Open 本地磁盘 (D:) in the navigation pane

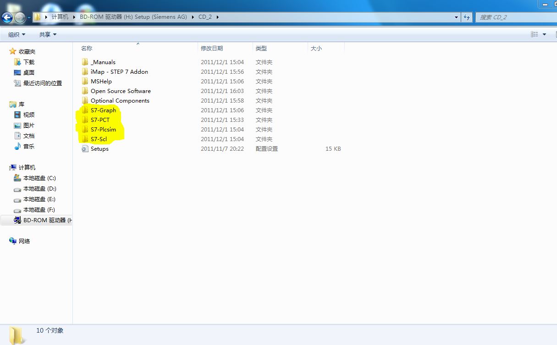39,188
